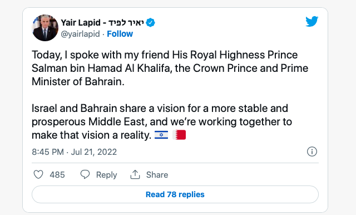This screenshot has width=356, height=215.
Task: Open the info icon beside the timestamp
Action: [x=312, y=152]
